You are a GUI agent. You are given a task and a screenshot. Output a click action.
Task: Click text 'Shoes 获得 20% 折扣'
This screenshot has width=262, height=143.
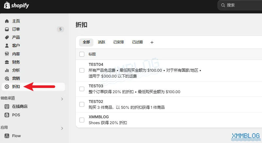108,123
